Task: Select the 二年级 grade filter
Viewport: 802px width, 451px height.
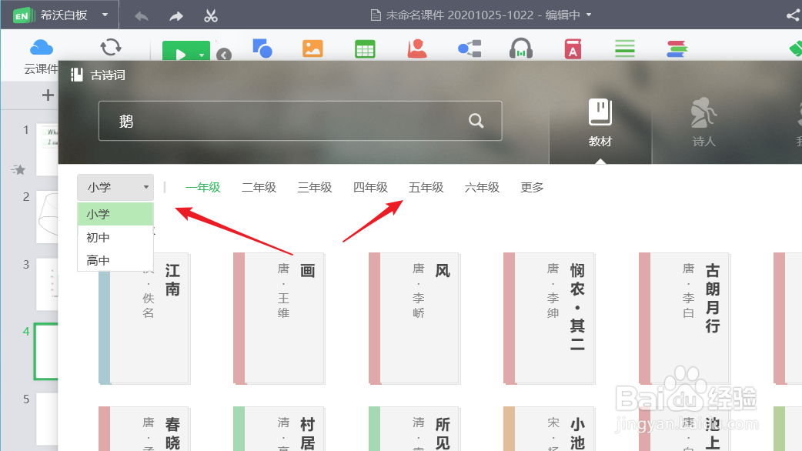Action: point(259,187)
